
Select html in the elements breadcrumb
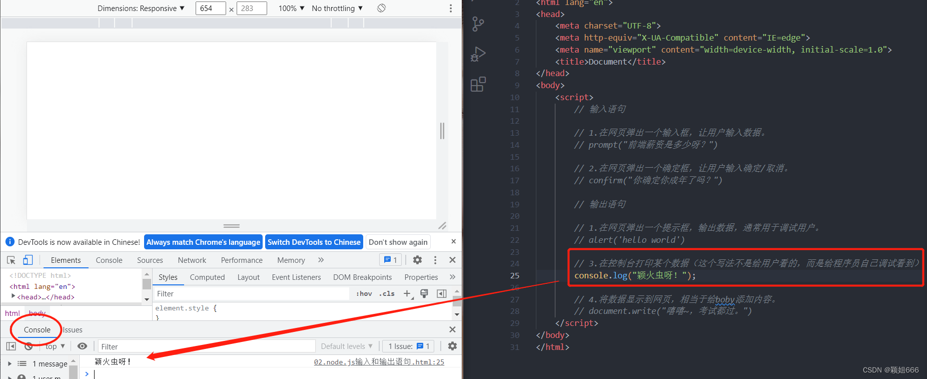13,313
